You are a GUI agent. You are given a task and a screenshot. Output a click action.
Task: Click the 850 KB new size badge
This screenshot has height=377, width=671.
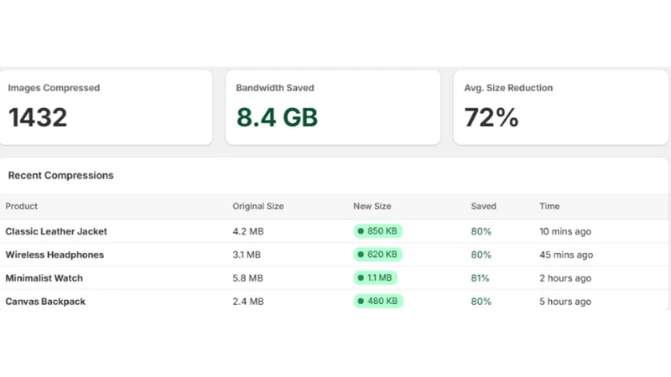coord(377,231)
